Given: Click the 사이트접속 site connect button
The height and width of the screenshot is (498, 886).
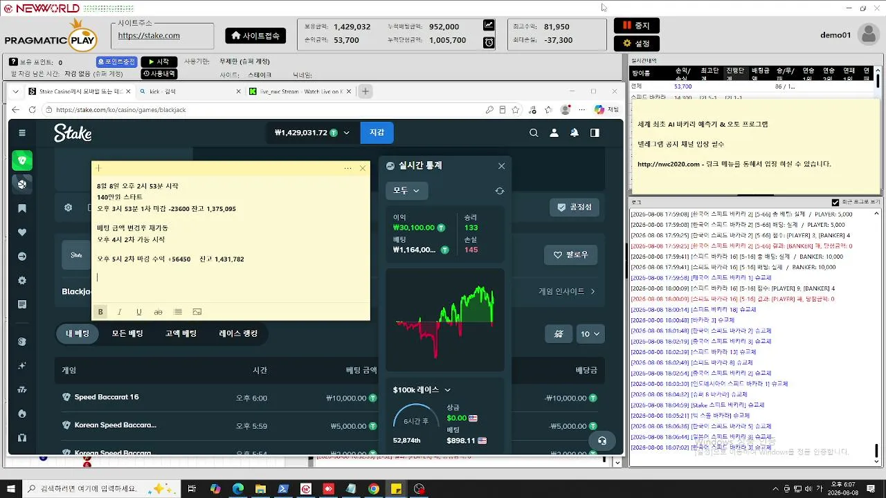Looking at the screenshot, I should [x=255, y=35].
